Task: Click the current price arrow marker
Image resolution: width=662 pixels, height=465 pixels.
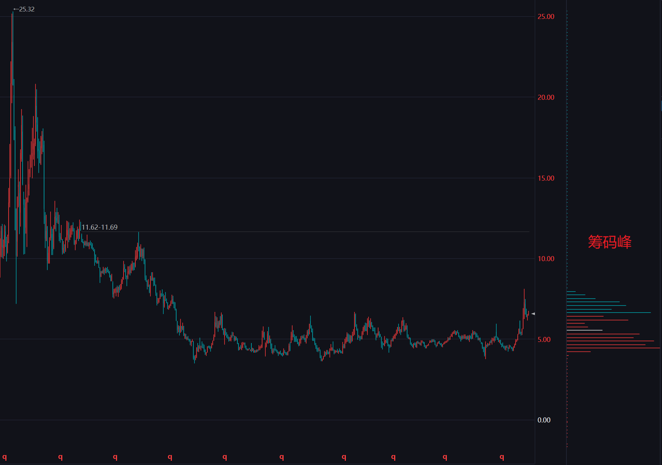Action: click(533, 314)
